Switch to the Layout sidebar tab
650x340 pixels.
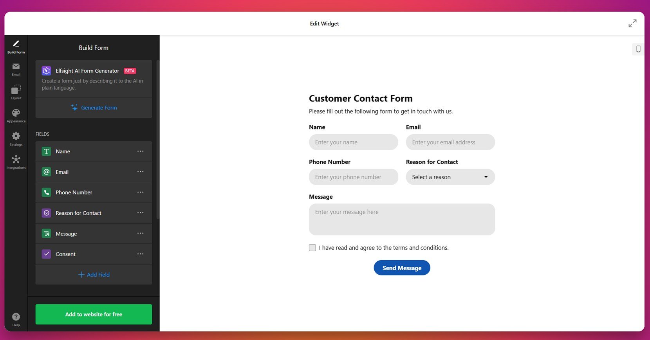pos(16,93)
